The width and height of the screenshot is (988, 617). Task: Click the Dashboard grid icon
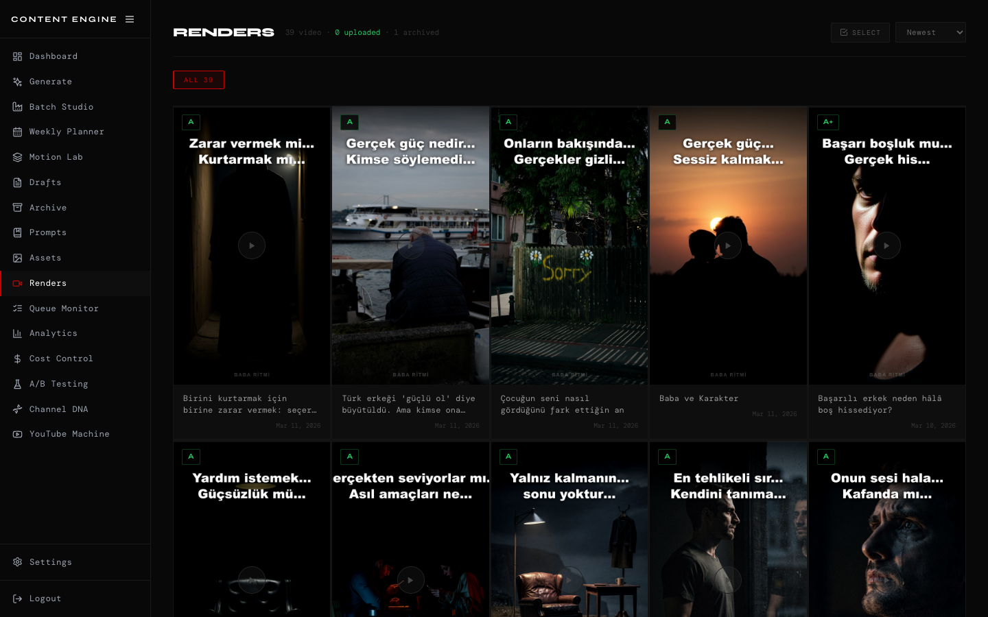click(18, 56)
